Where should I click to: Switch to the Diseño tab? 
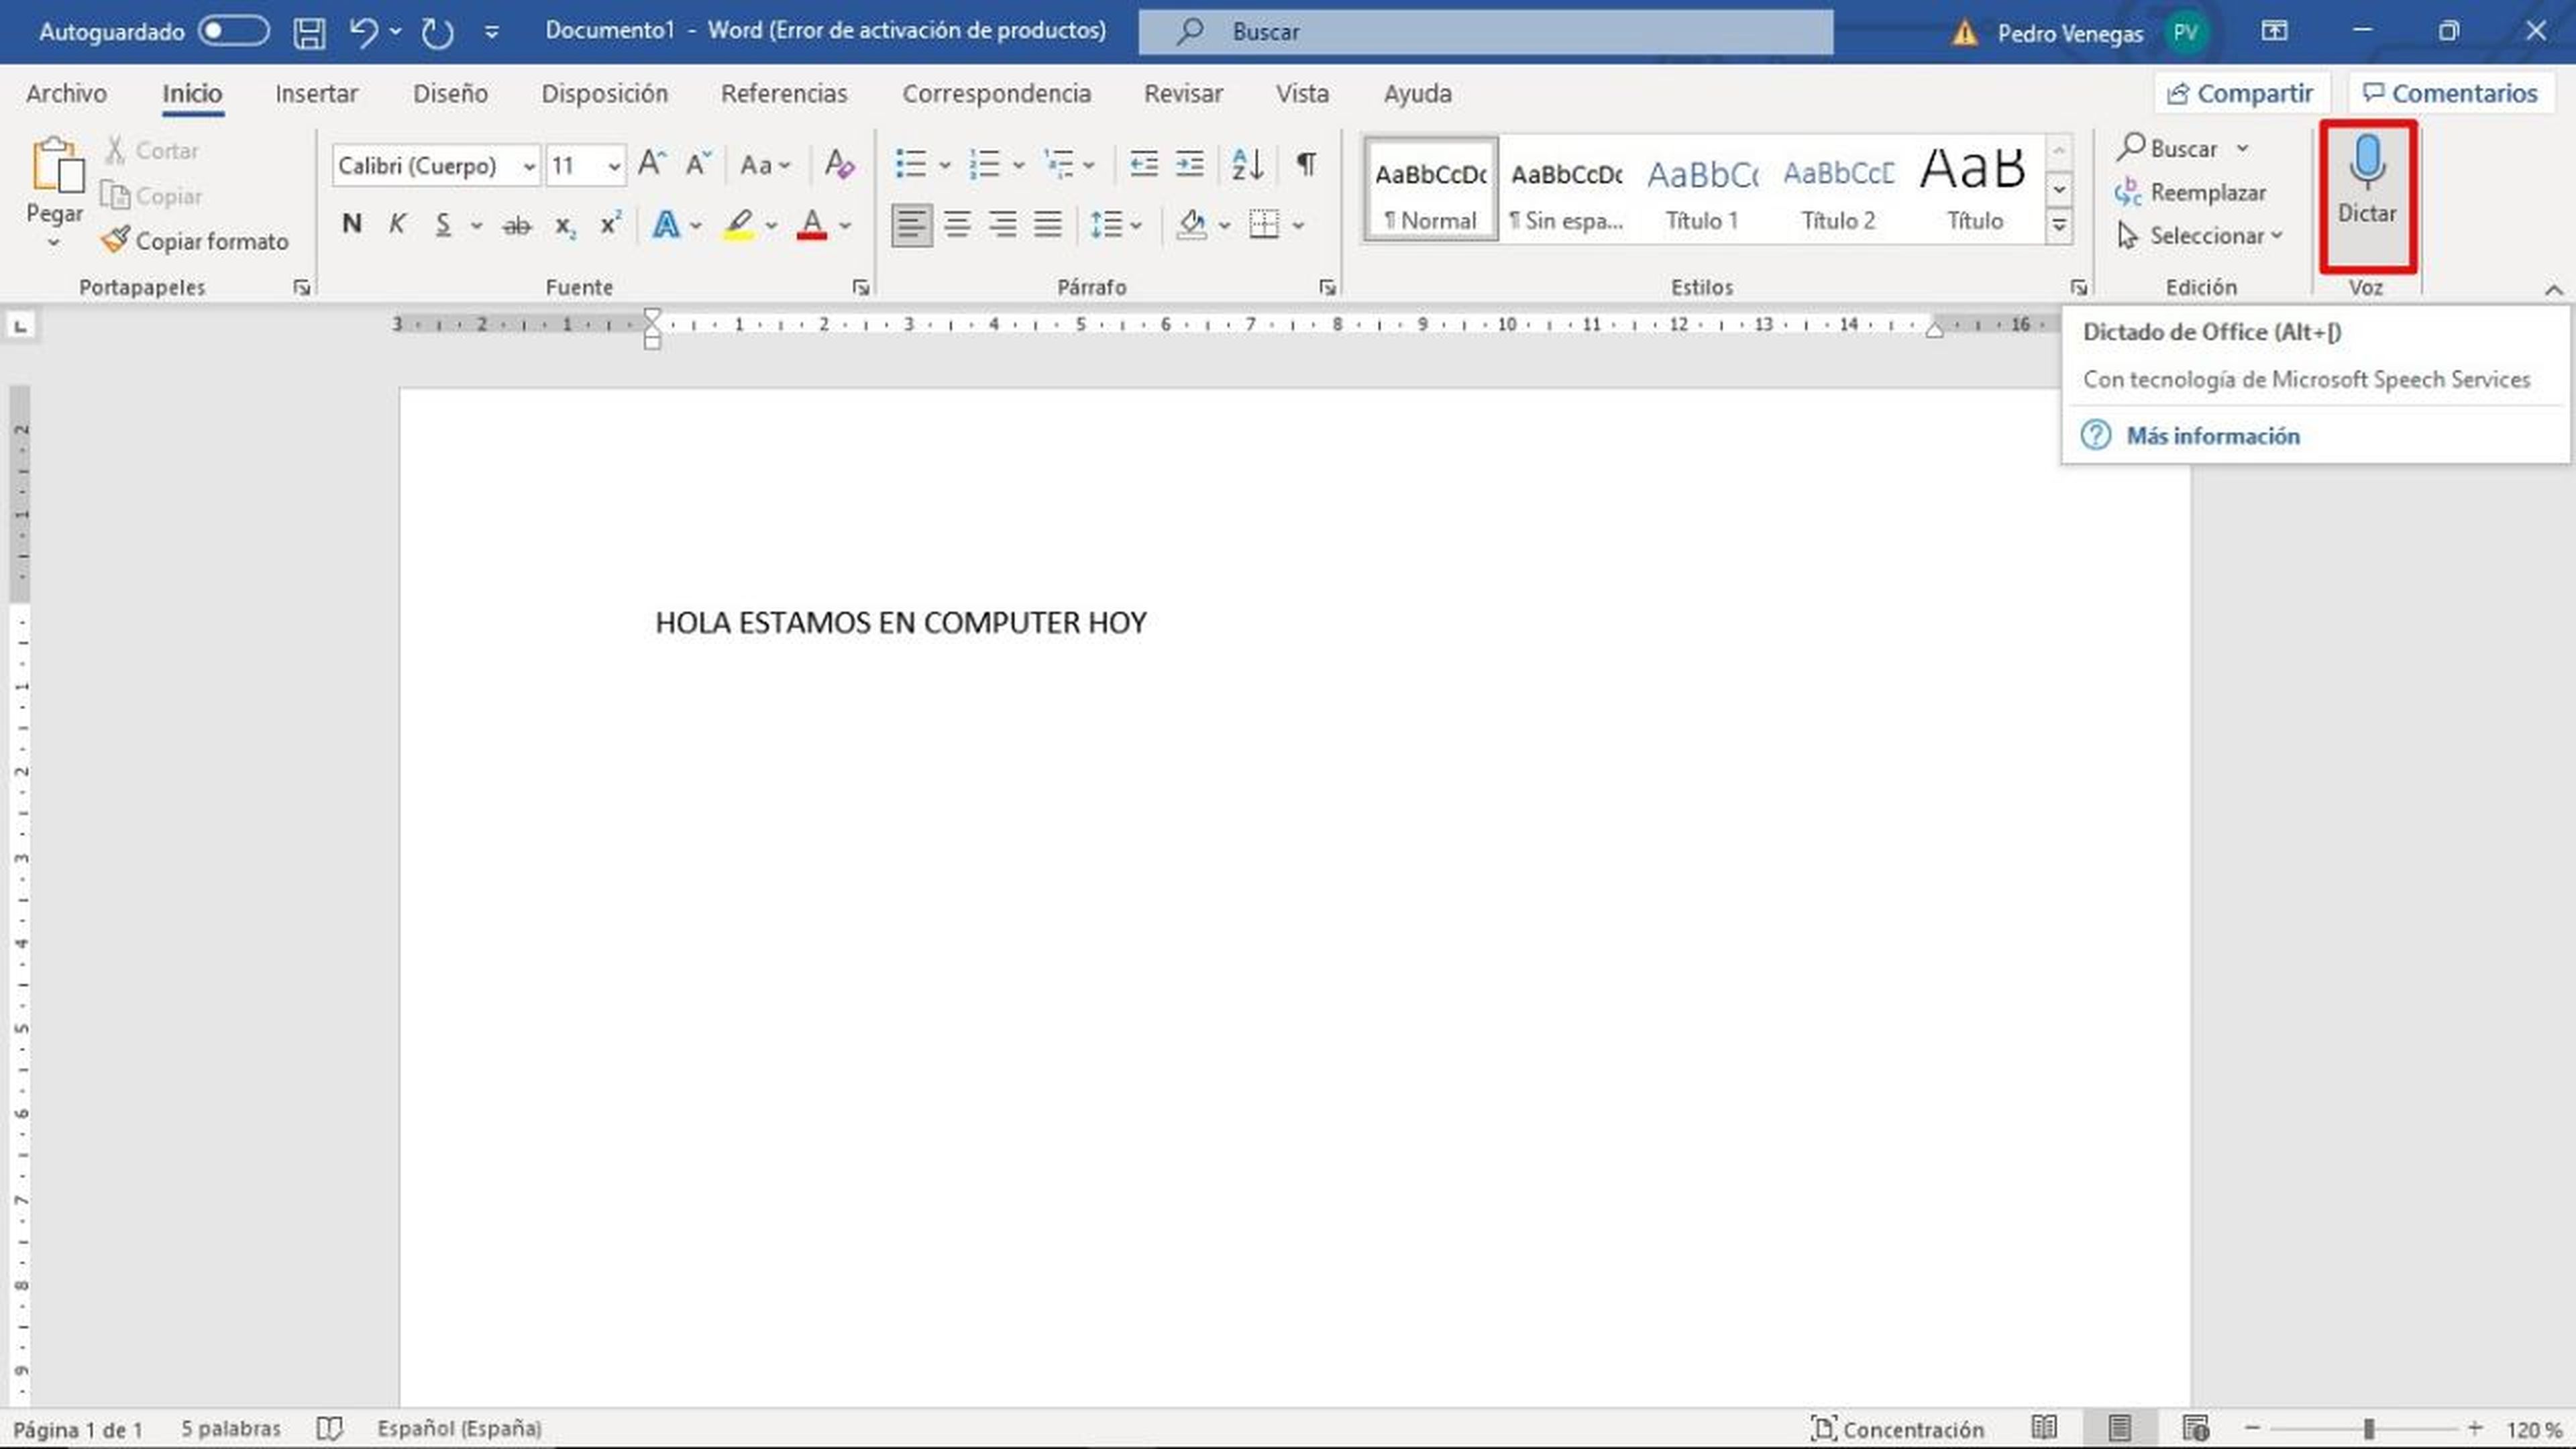(x=450, y=93)
